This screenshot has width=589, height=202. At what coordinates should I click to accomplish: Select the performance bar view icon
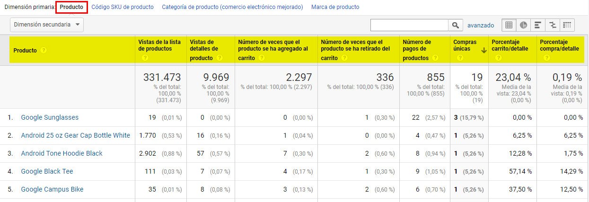click(538, 25)
